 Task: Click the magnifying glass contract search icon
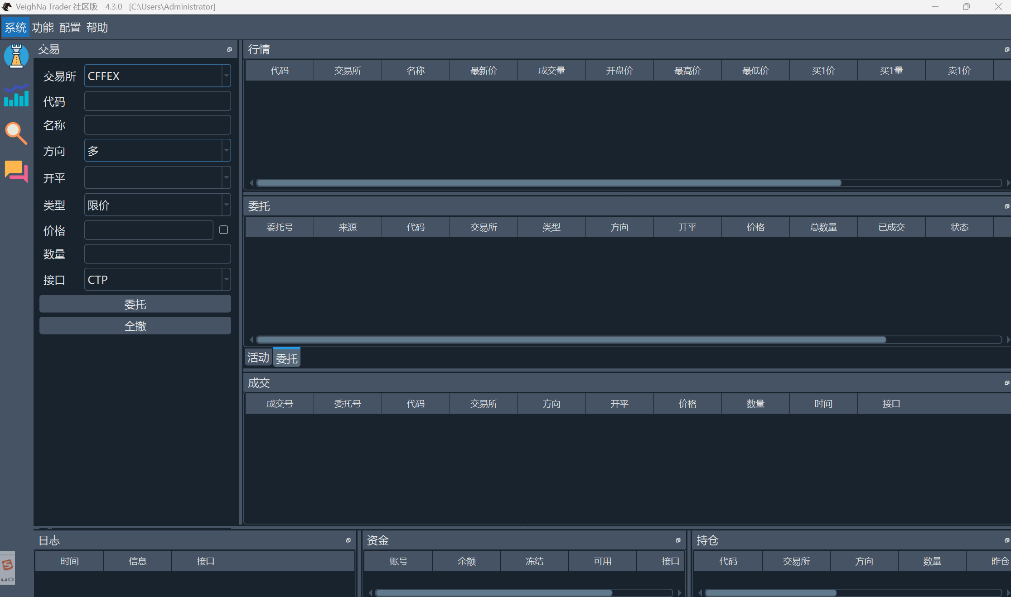16,133
